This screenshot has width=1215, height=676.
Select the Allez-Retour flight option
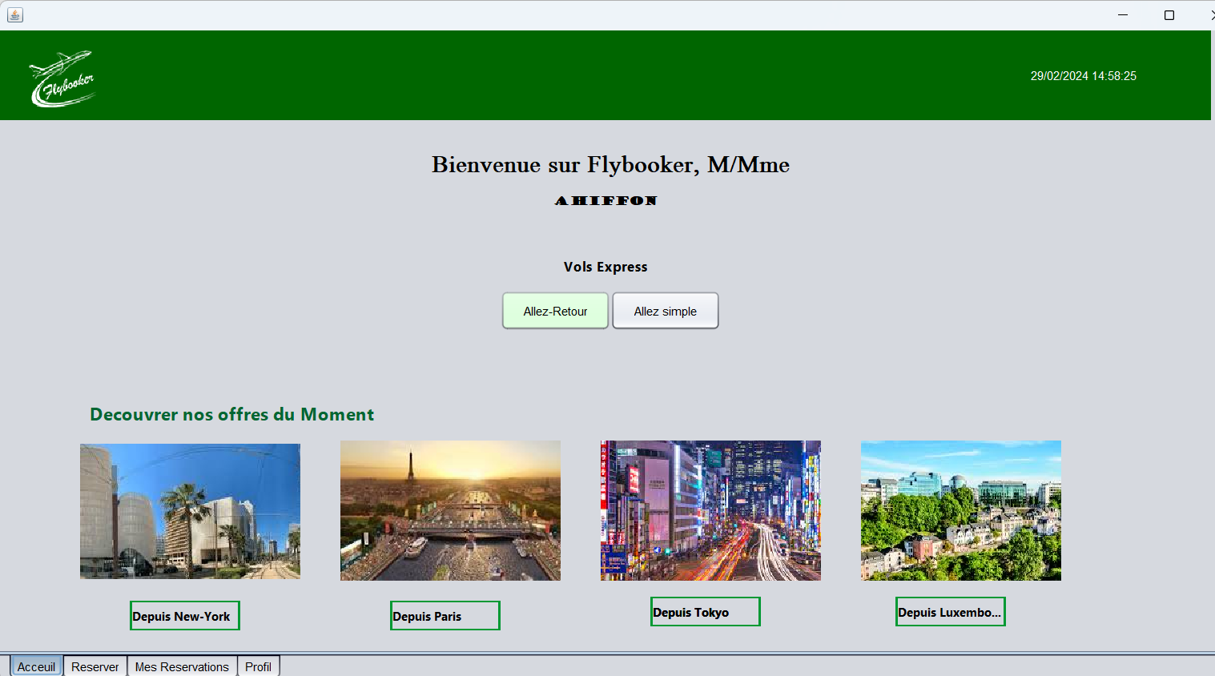coord(555,311)
